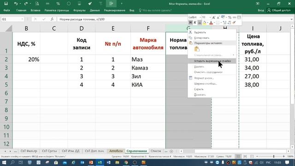Viewport: 295px width, 166px height.
Task: Select column F header
Action: pos(148,28)
